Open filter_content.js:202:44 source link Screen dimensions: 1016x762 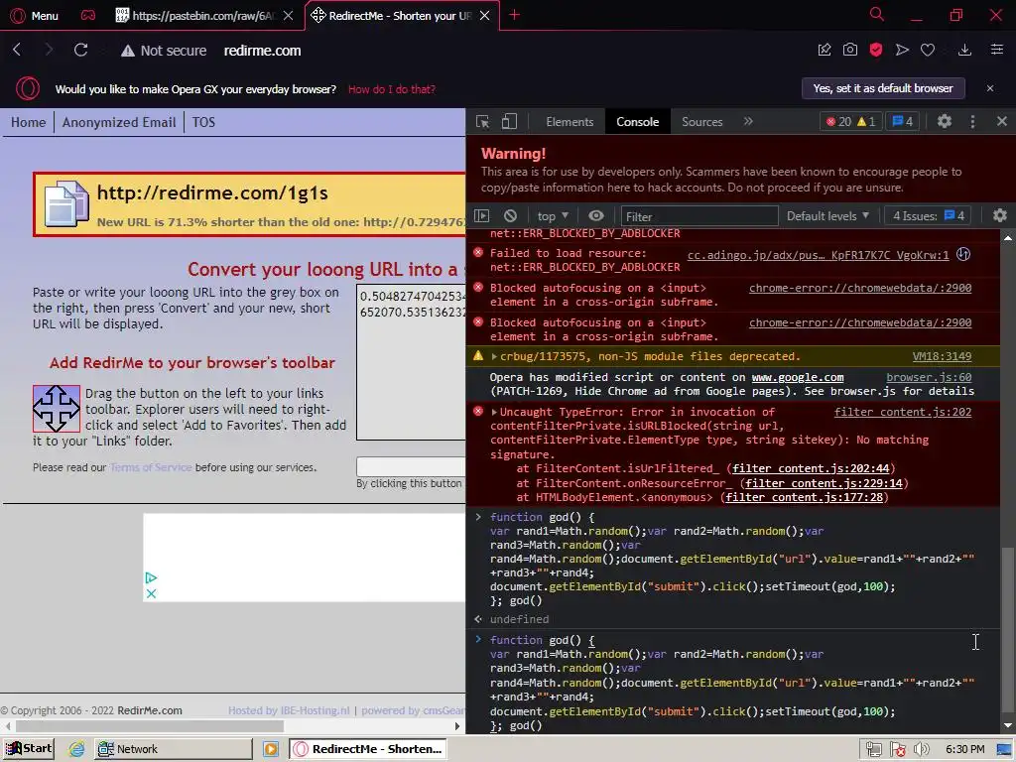(x=811, y=468)
